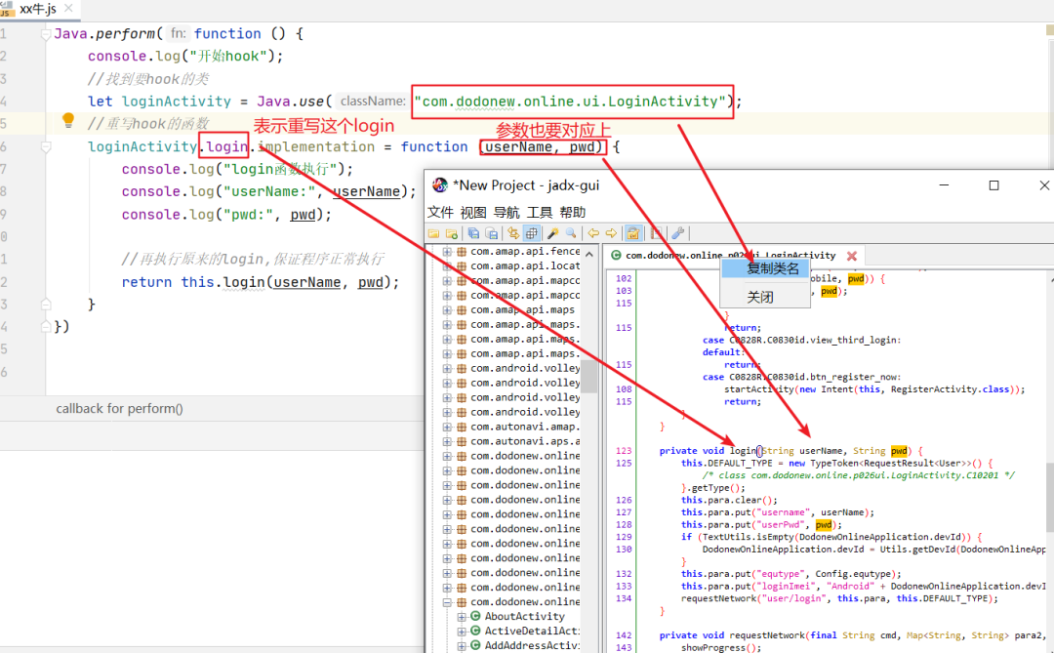The image size is (1054, 653).
Task: Click the open file icon in jadx toolbar
Action: [x=434, y=233]
